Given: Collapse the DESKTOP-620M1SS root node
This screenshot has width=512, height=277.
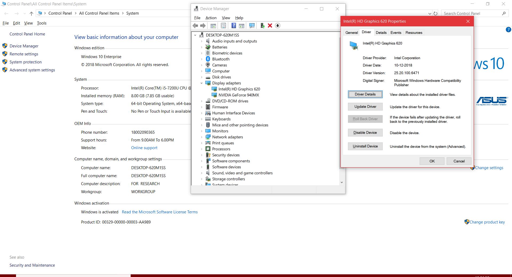Looking at the screenshot, I should [x=195, y=35].
